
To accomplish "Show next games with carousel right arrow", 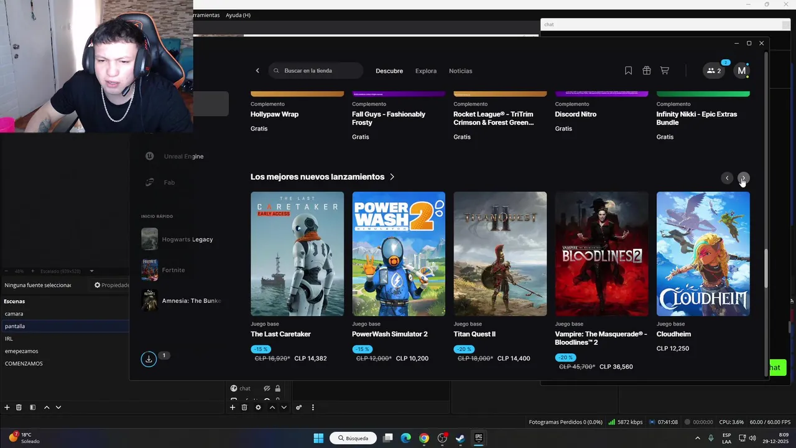I will 743,178.
